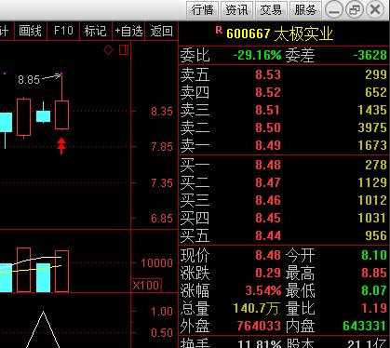The height and width of the screenshot is (348, 390).
Task: Open the 服务 service menu
Action: click(305, 9)
